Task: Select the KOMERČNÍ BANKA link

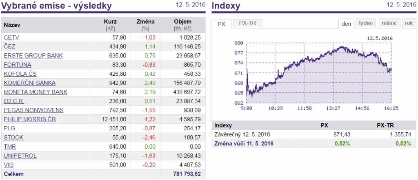Action: (29, 83)
